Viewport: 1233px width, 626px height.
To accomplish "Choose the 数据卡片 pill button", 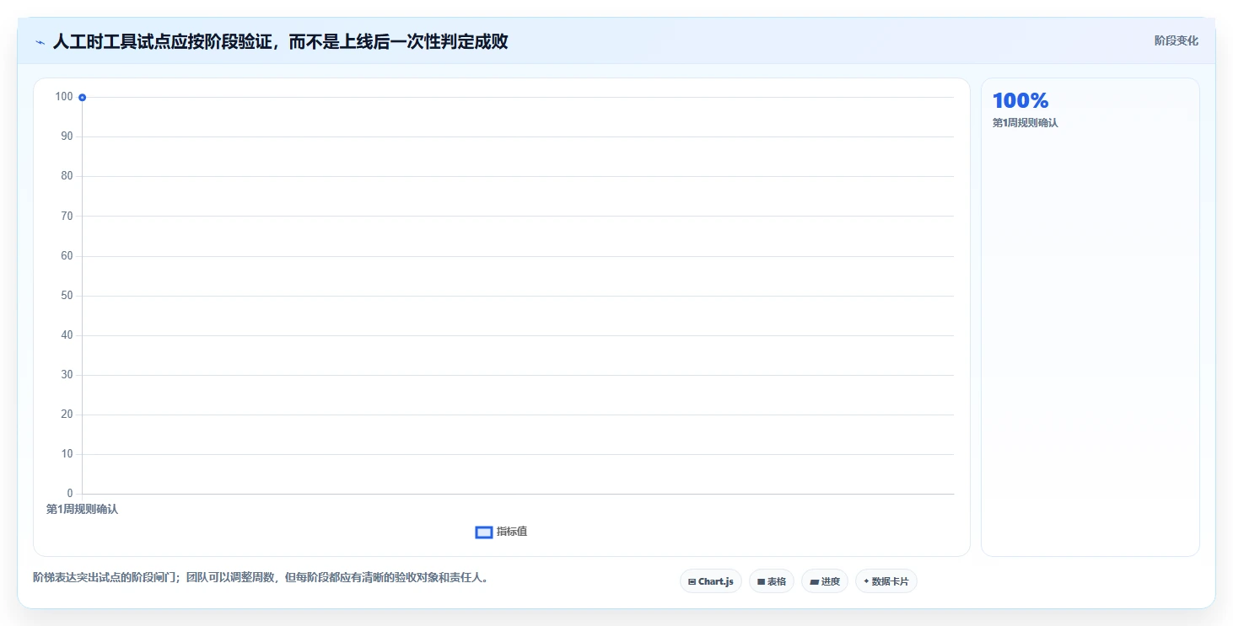I will coord(886,581).
